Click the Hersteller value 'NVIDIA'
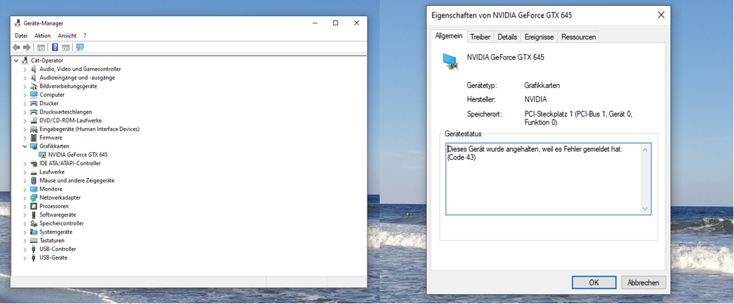The image size is (734, 304). (x=536, y=100)
